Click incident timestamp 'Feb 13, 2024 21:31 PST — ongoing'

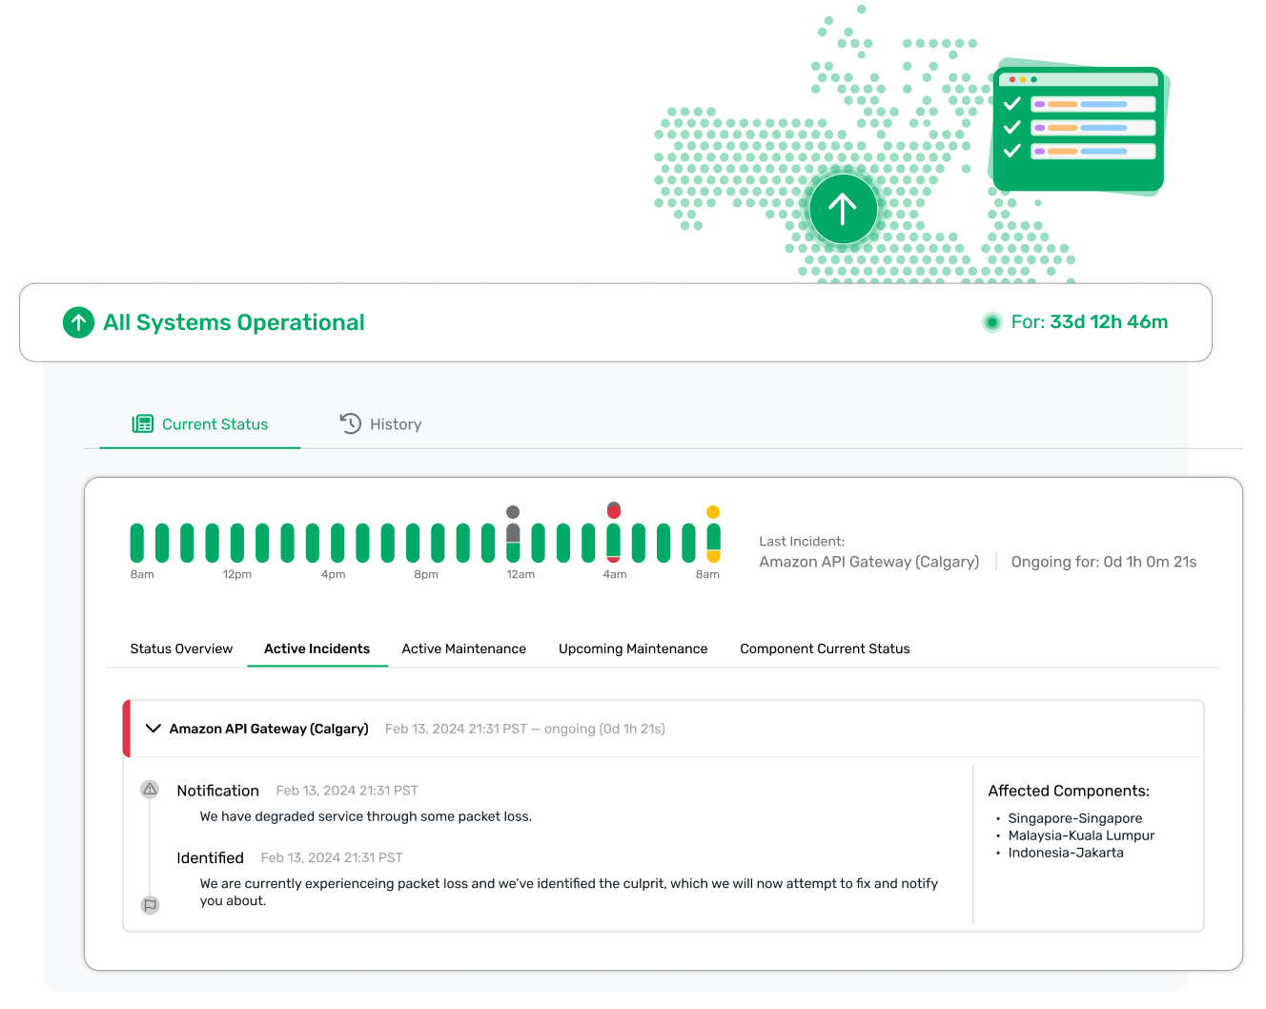[525, 729]
